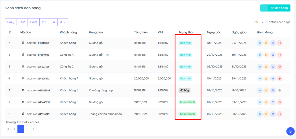Screen dimensions: 296x139
Task: Click scroll-to-top arrow button
Action: pyautogui.click(x=290, y=131)
